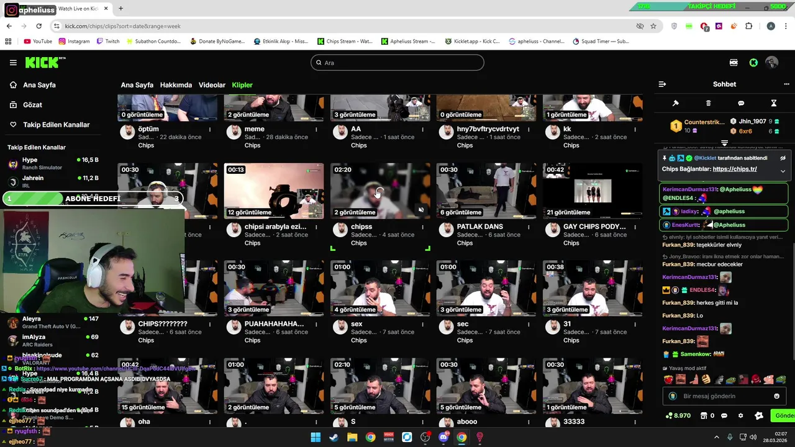The image size is (795, 447).
Task: Open the Hype Ranch Simulator followed channel
Action: [53, 164]
